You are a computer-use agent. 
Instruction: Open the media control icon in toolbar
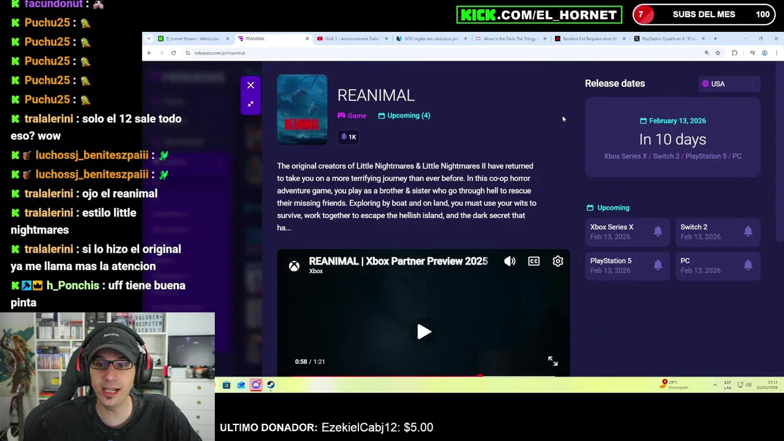tap(752, 53)
